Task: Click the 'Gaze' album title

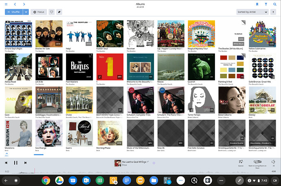Action: 7,115
